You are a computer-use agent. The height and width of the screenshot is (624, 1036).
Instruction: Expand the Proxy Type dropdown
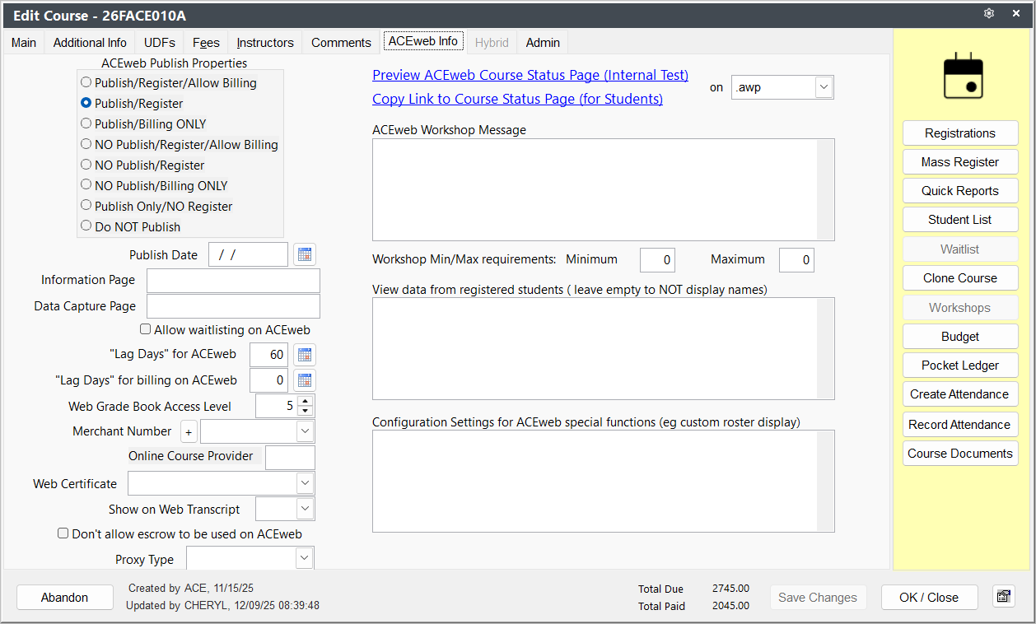coord(305,559)
